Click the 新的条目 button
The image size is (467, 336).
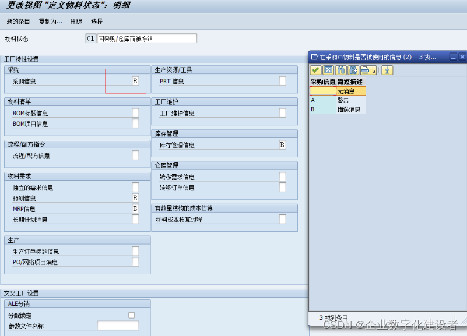17,21
